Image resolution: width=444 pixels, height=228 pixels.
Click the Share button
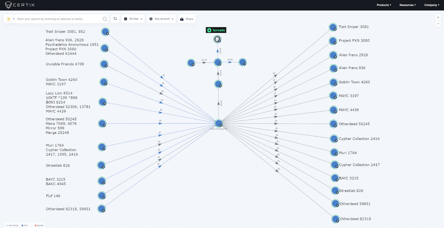point(186,19)
